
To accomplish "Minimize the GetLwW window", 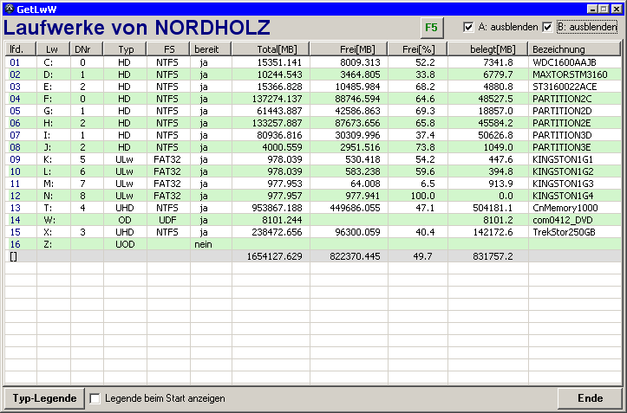I will 592,8.
